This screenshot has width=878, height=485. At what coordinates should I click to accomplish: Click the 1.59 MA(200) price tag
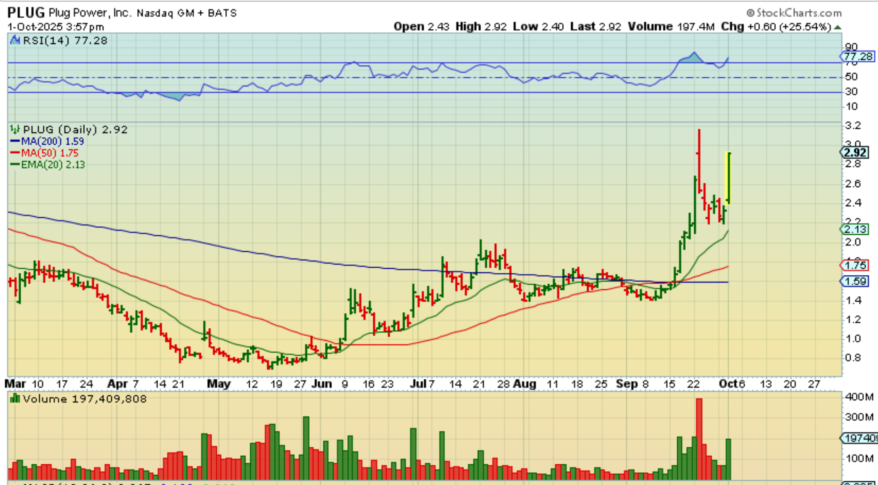click(x=854, y=281)
